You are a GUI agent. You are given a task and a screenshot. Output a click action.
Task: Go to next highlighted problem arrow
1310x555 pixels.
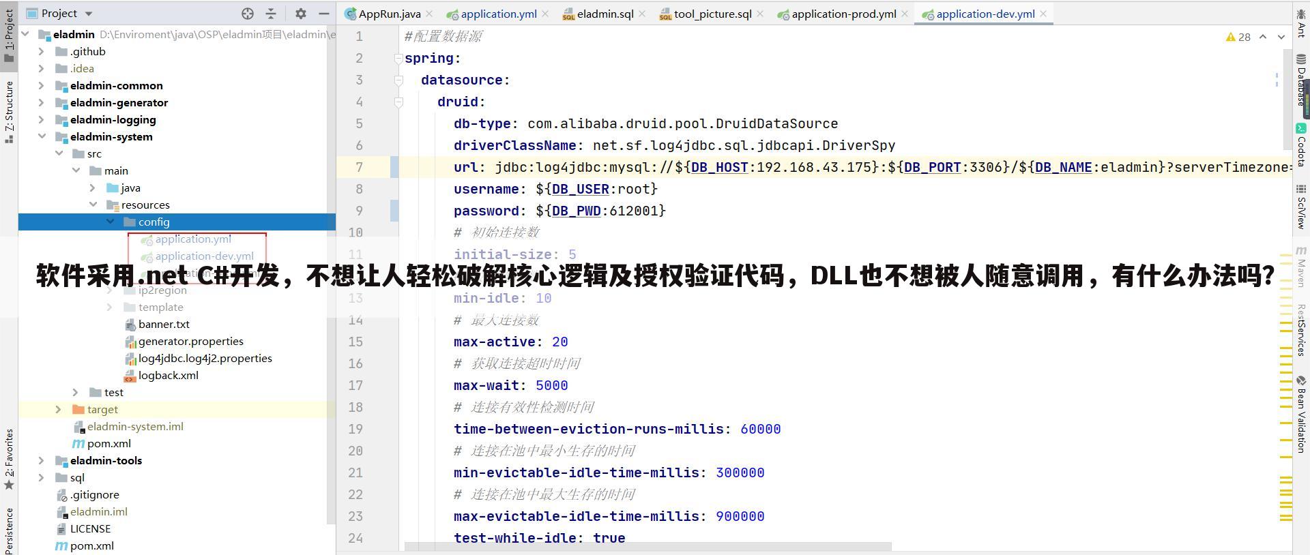(x=1281, y=37)
